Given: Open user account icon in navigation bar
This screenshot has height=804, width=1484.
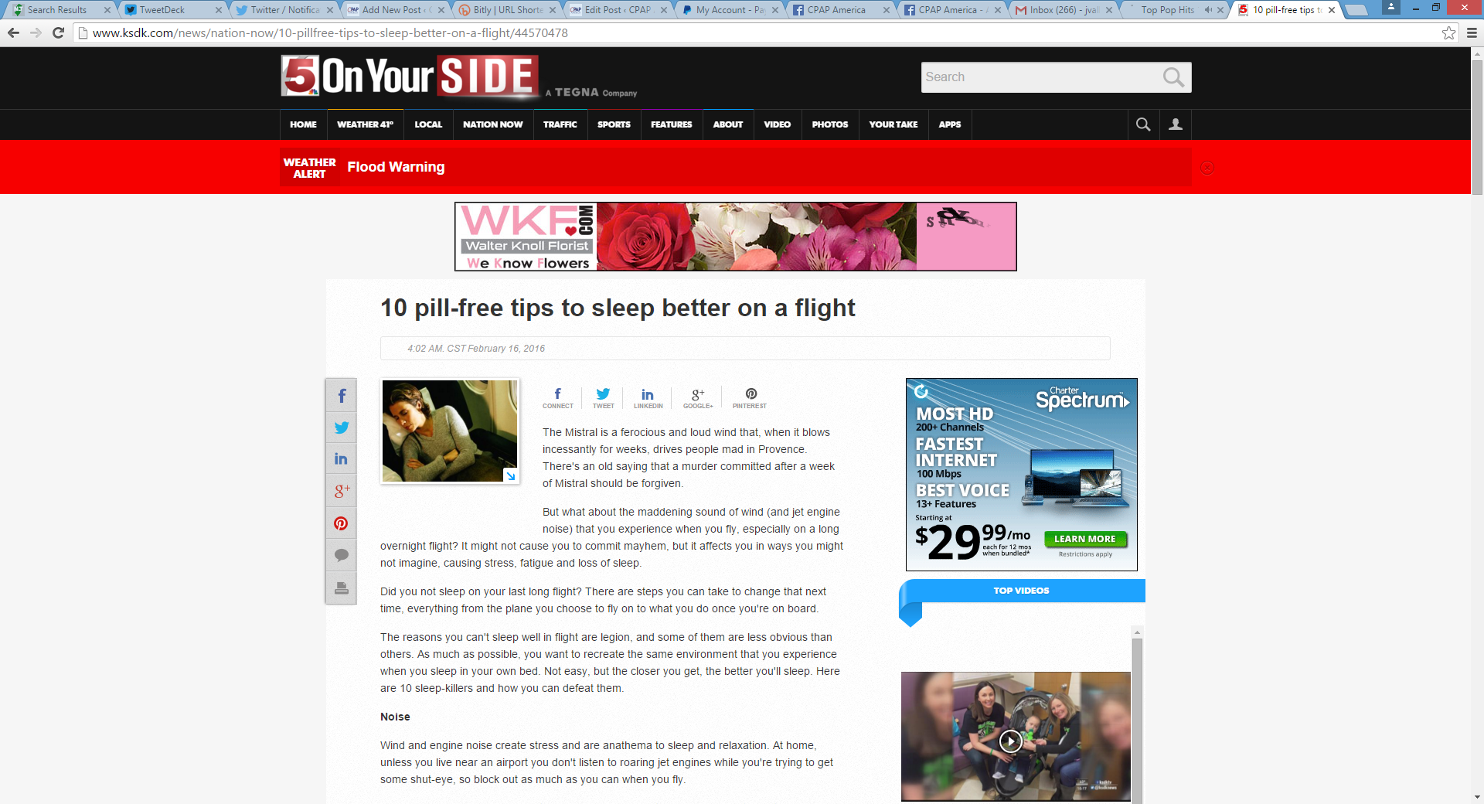Looking at the screenshot, I should 1175,124.
